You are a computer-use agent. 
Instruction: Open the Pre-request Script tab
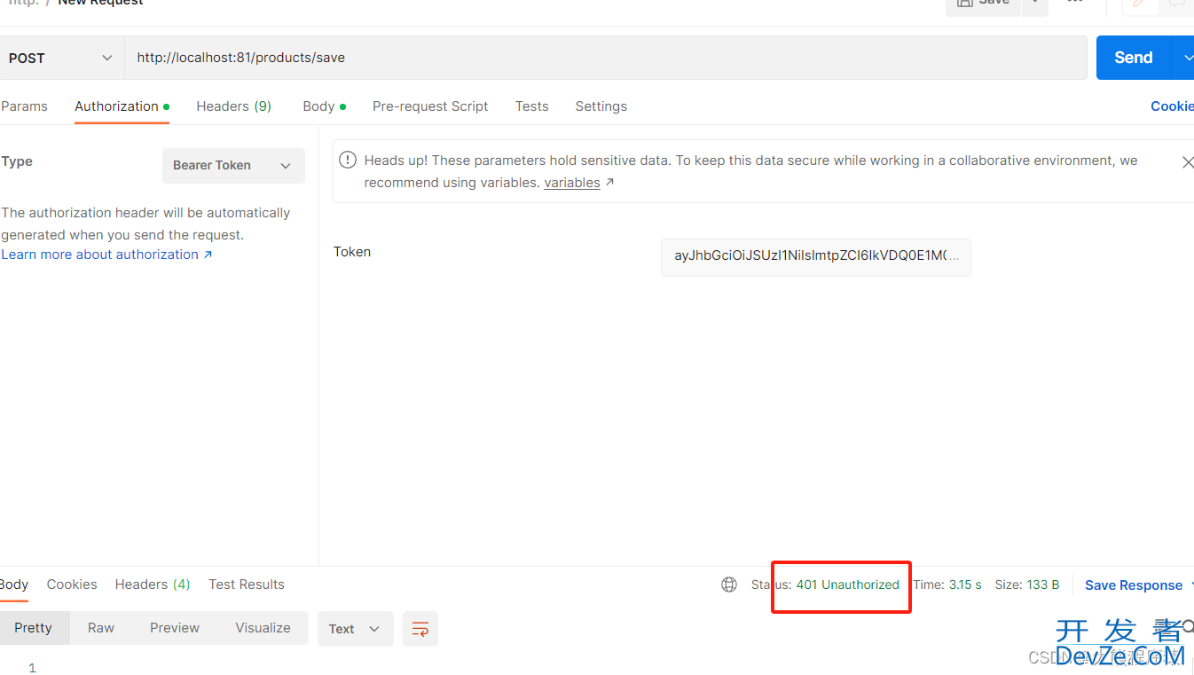tap(430, 106)
